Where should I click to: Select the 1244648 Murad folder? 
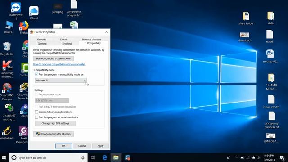pos(271,78)
